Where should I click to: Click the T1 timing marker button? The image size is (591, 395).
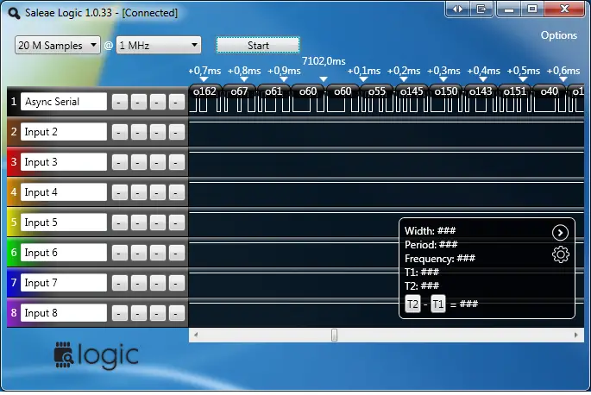coord(437,304)
